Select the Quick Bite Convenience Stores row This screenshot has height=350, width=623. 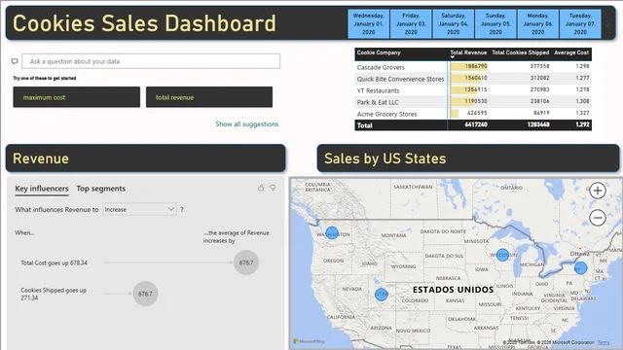coord(473,79)
